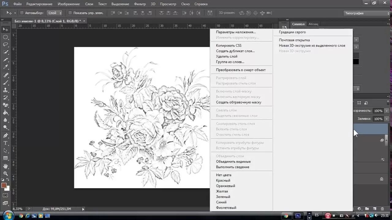Select the Healing Brush tool
The height and width of the screenshot is (220, 392).
(x=6, y=75)
